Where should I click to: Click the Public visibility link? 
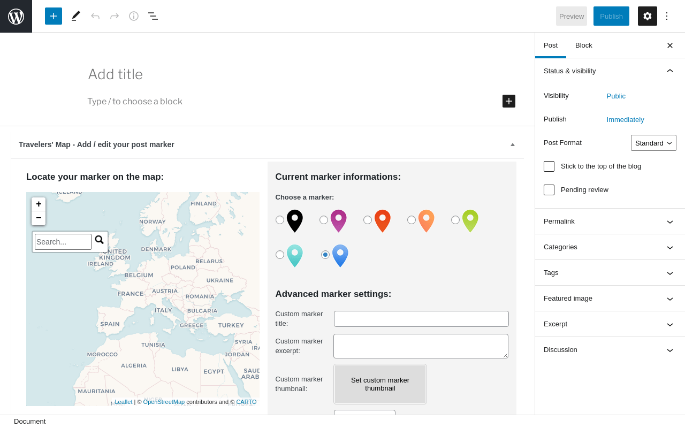[616, 96]
